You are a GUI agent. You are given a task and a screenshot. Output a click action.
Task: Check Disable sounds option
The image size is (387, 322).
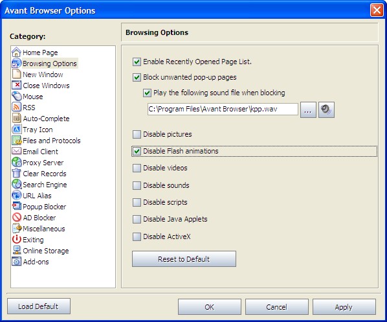click(x=137, y=185)
